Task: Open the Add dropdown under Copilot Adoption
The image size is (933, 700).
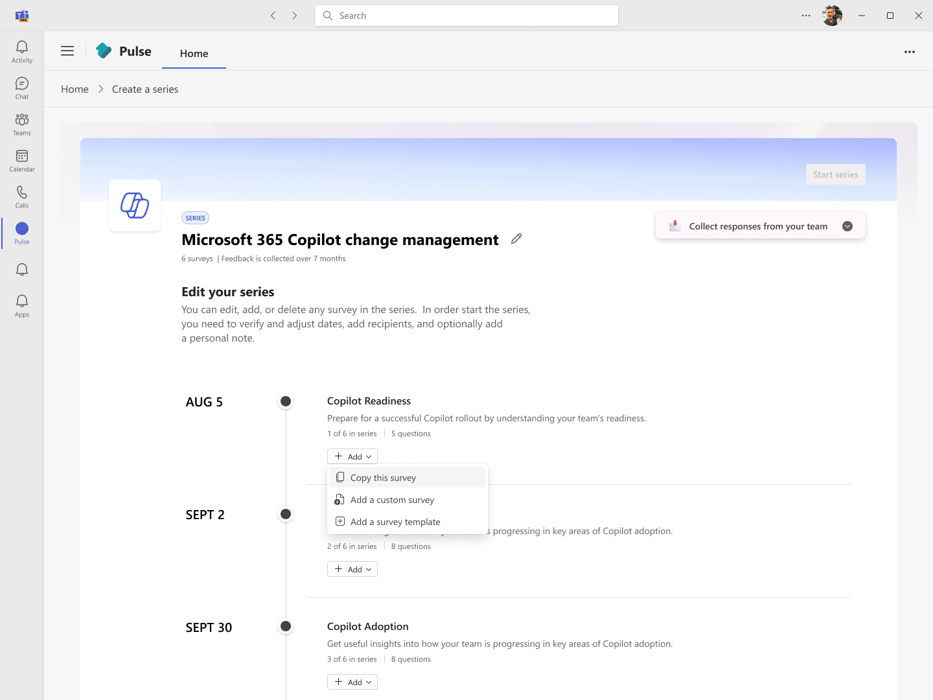Action: 352,682
